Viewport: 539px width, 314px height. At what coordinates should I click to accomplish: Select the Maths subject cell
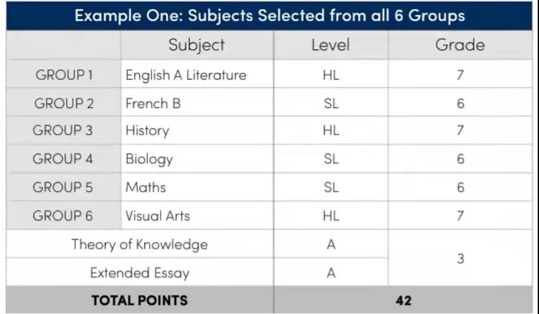[197, 187]
